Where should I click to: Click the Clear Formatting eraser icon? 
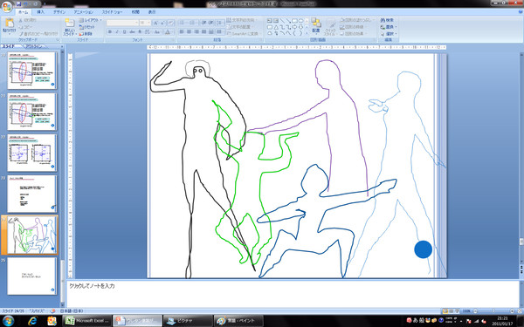tap(171, 23)
